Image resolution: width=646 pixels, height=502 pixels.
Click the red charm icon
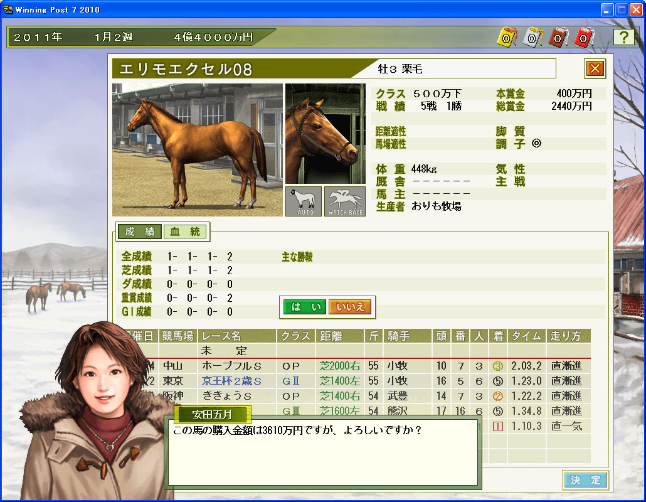click(x=583, y=38)
